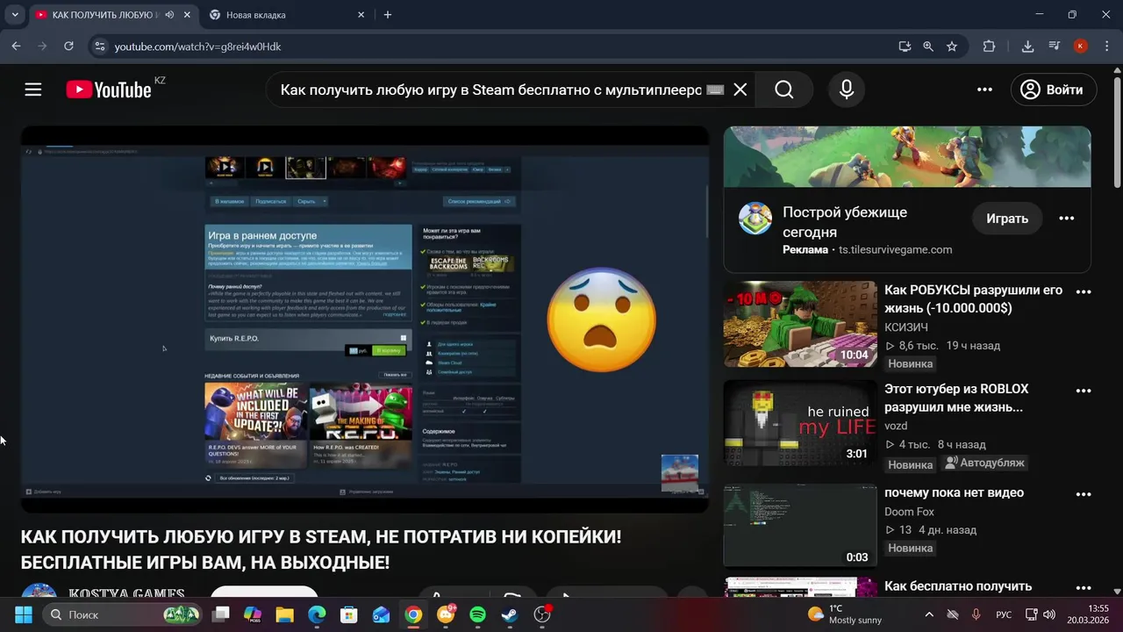Open the Как бесплатно получить video title
1123x632 pixels.
pyautogui.click(x=958, y=586)
